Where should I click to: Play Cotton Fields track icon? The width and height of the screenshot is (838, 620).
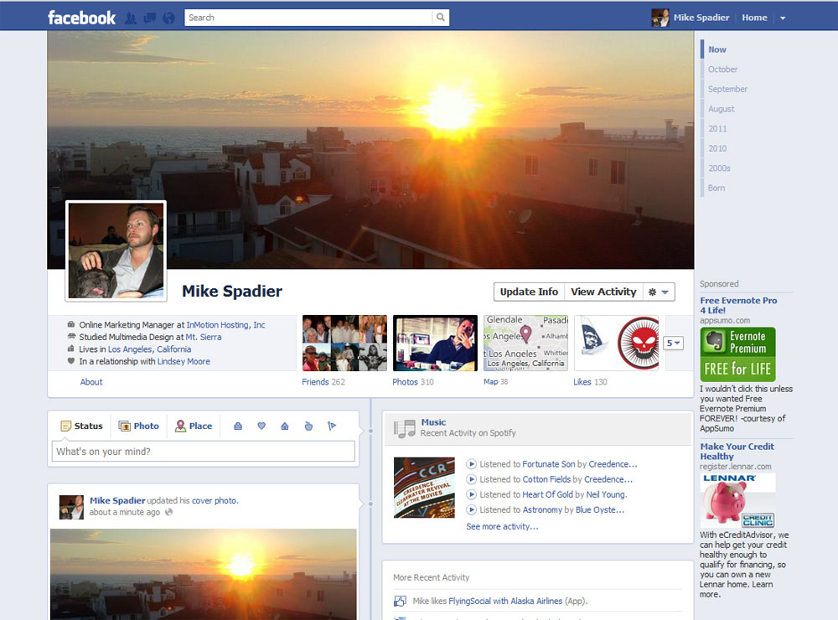tap(471, 479)
